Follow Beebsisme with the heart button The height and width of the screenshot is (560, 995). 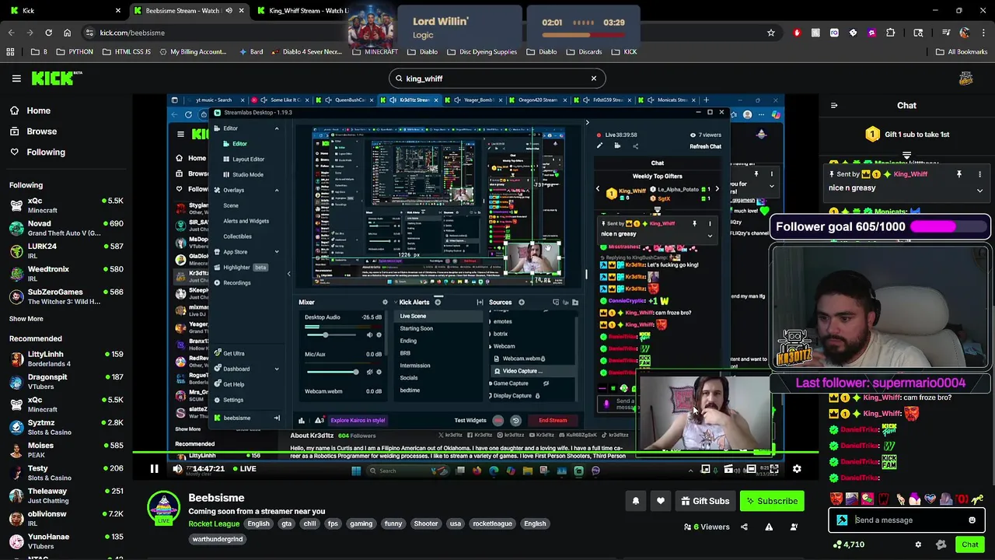point(661,501)
